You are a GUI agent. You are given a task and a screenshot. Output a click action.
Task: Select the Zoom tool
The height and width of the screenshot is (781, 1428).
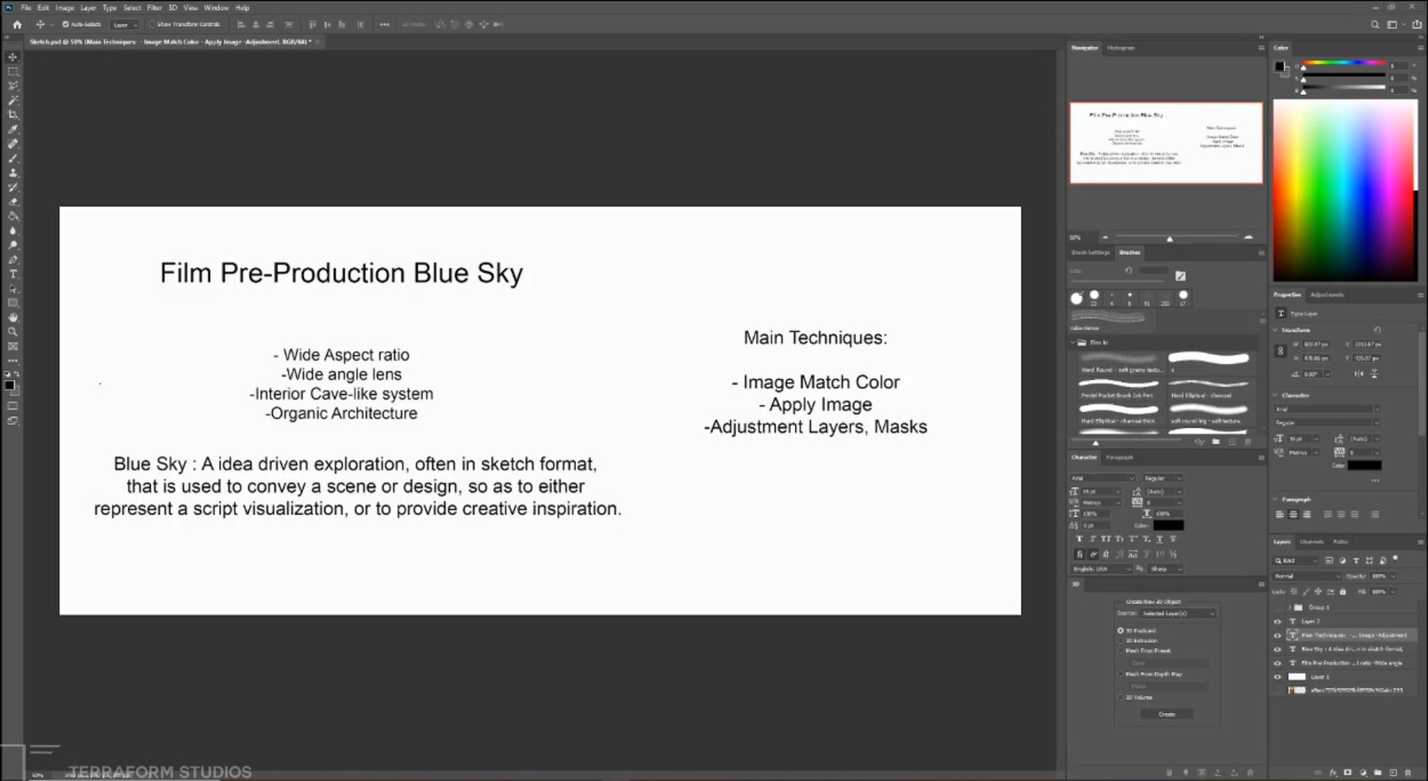13,331
